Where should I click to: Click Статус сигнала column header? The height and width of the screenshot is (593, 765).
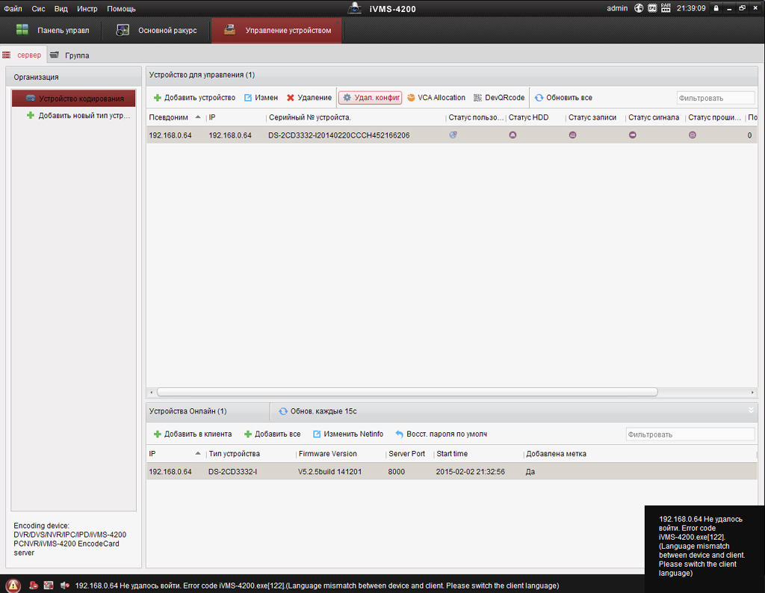pos(655,117)
